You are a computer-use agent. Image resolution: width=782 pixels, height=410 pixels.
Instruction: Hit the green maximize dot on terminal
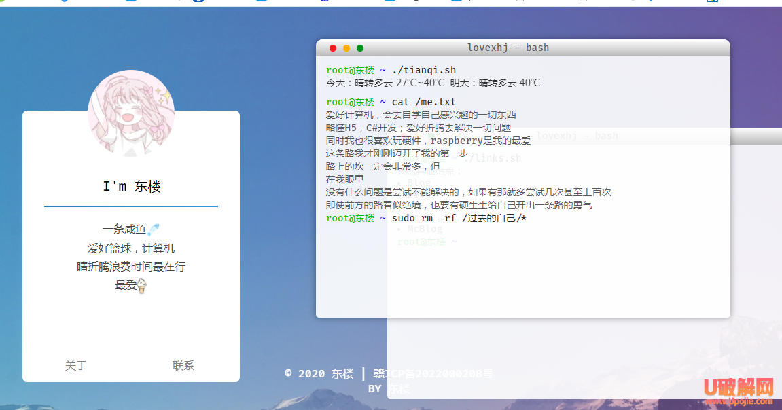pos(360,48)
